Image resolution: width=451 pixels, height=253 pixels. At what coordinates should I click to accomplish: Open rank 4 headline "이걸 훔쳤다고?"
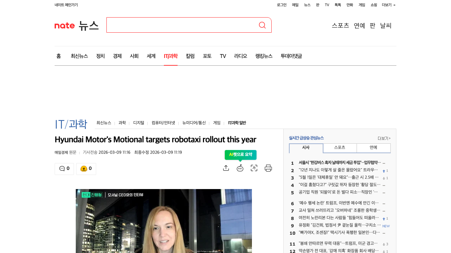(x=340, y=185)
